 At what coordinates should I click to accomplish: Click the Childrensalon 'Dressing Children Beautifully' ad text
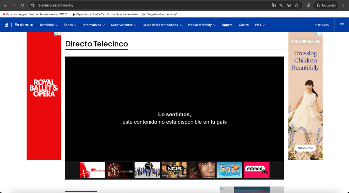[x=305, y=60]
